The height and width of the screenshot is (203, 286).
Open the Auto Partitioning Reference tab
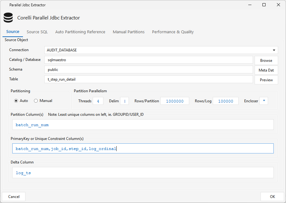click(x=80, y=32)
